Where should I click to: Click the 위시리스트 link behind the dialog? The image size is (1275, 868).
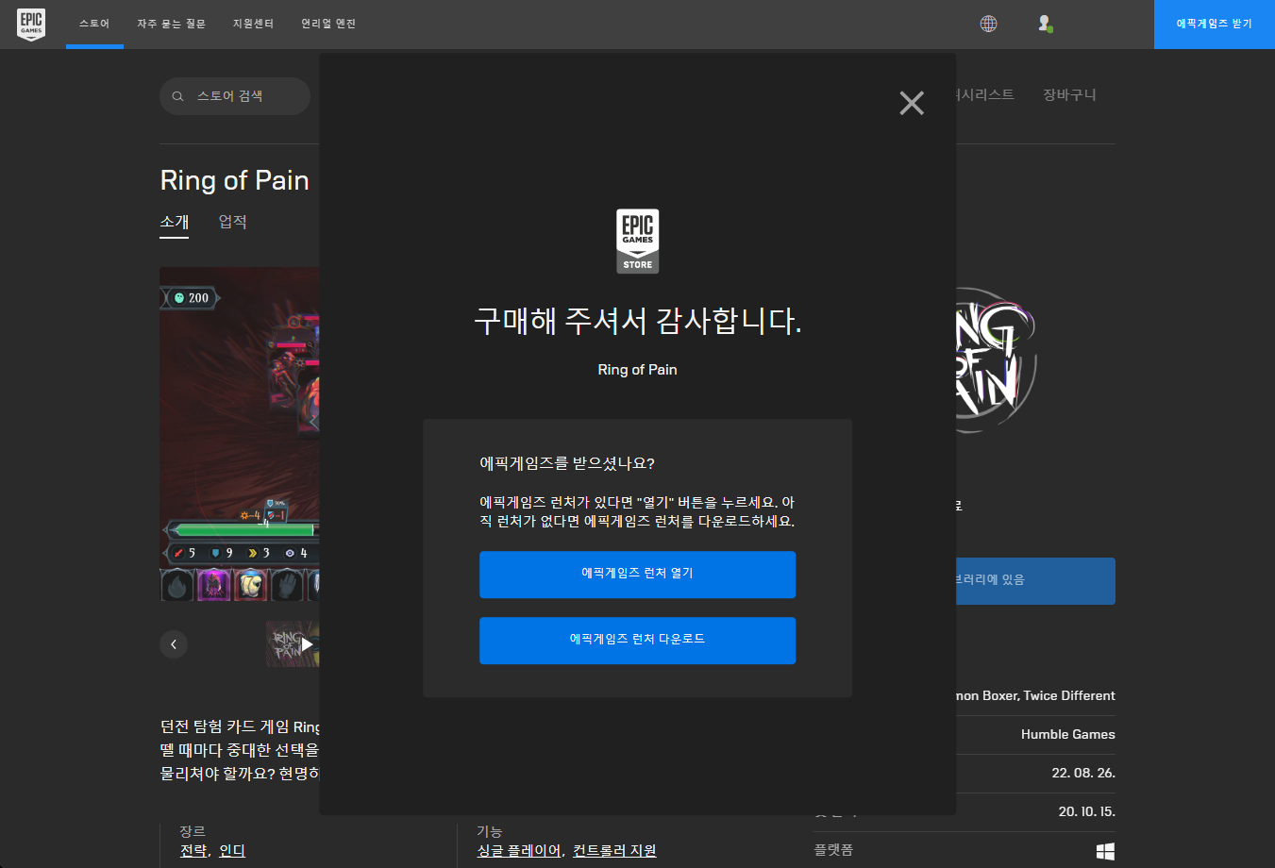[x=985, y=94]
